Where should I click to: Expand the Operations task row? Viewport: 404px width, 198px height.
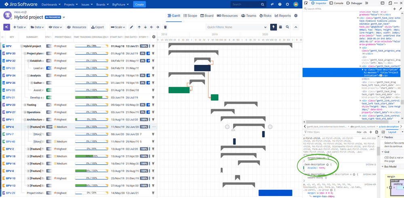[25, 112]
